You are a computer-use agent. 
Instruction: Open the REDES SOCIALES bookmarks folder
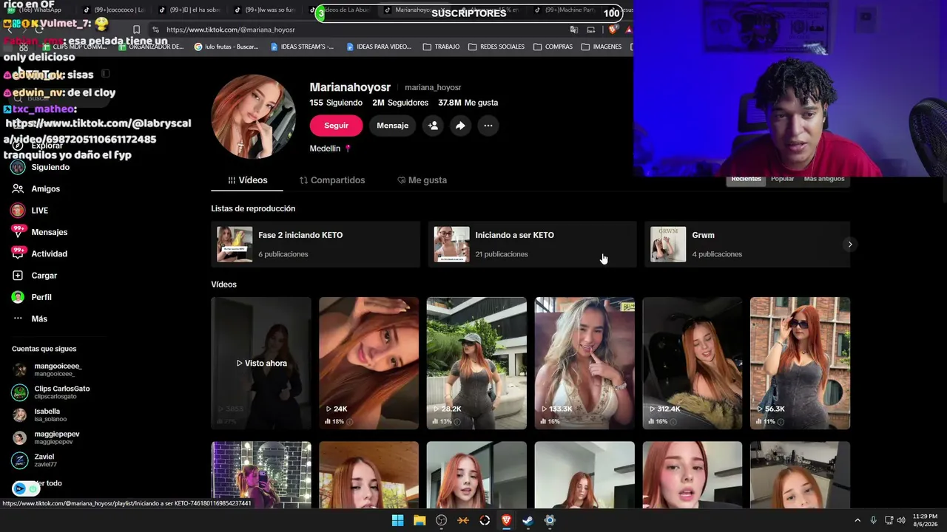click(x=496, y=47)
